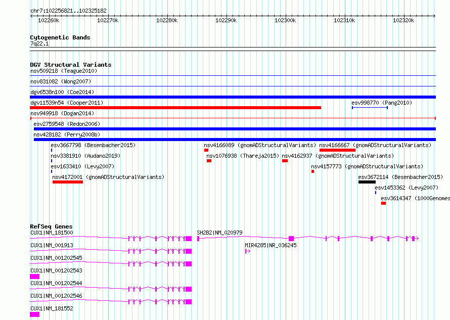Click the chr7:102256821..102325182 coordinate text
The height and width of the screenshot is (320, 450).
point(68,11)
